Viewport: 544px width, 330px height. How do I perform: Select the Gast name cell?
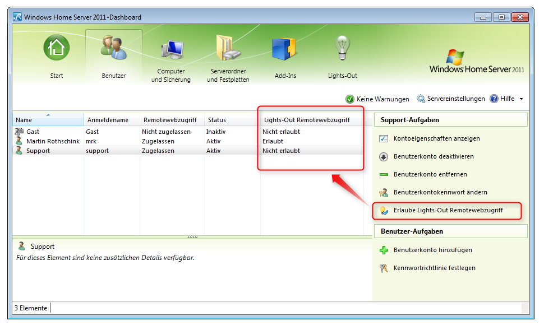point(33,132)
